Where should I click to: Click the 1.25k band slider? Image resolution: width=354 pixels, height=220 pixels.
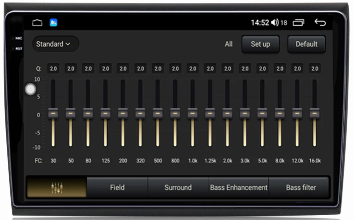(x=210, y=113)
